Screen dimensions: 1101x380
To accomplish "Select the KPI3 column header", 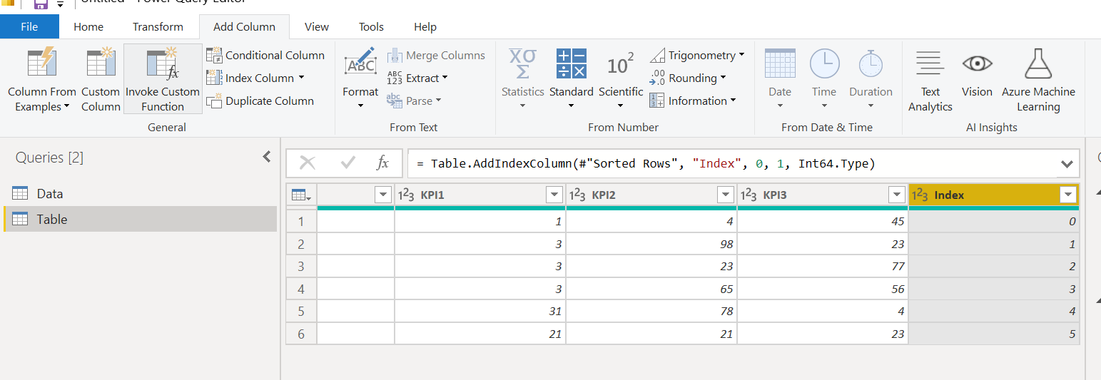I will click(x=823, y=195).
